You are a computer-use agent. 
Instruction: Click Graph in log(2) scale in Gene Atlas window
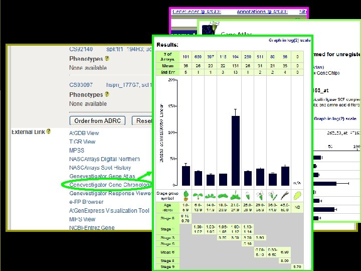tap(335, 118)
